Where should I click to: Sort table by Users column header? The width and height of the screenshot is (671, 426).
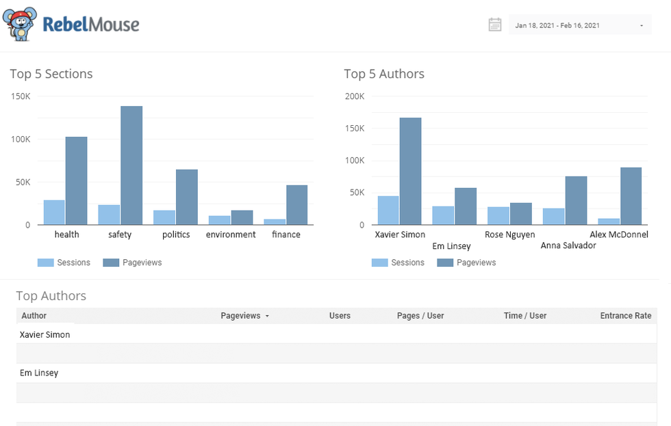340,316
